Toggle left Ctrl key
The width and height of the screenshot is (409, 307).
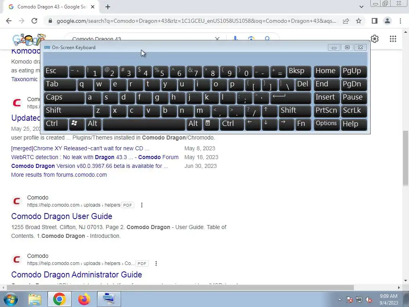pos(56,125)
